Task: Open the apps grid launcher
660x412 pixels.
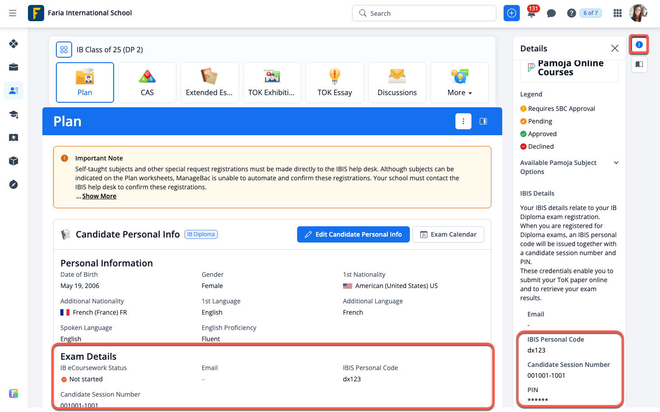Action: (618, 14)
